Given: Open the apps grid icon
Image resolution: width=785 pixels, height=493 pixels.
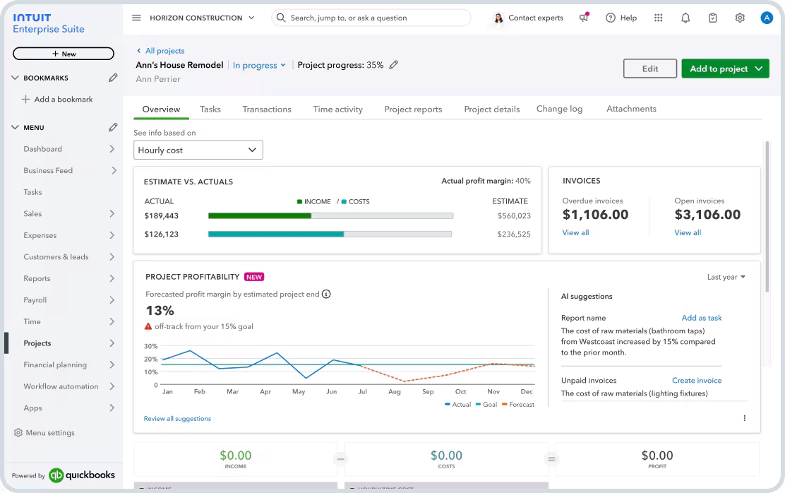Looking at the screenshot, I should pos(659,18).
